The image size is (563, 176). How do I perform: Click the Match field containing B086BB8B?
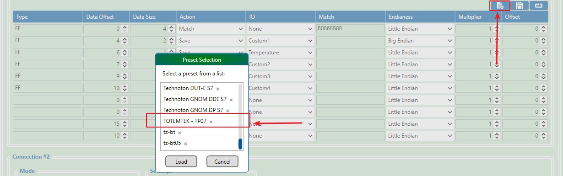(350, 29)
